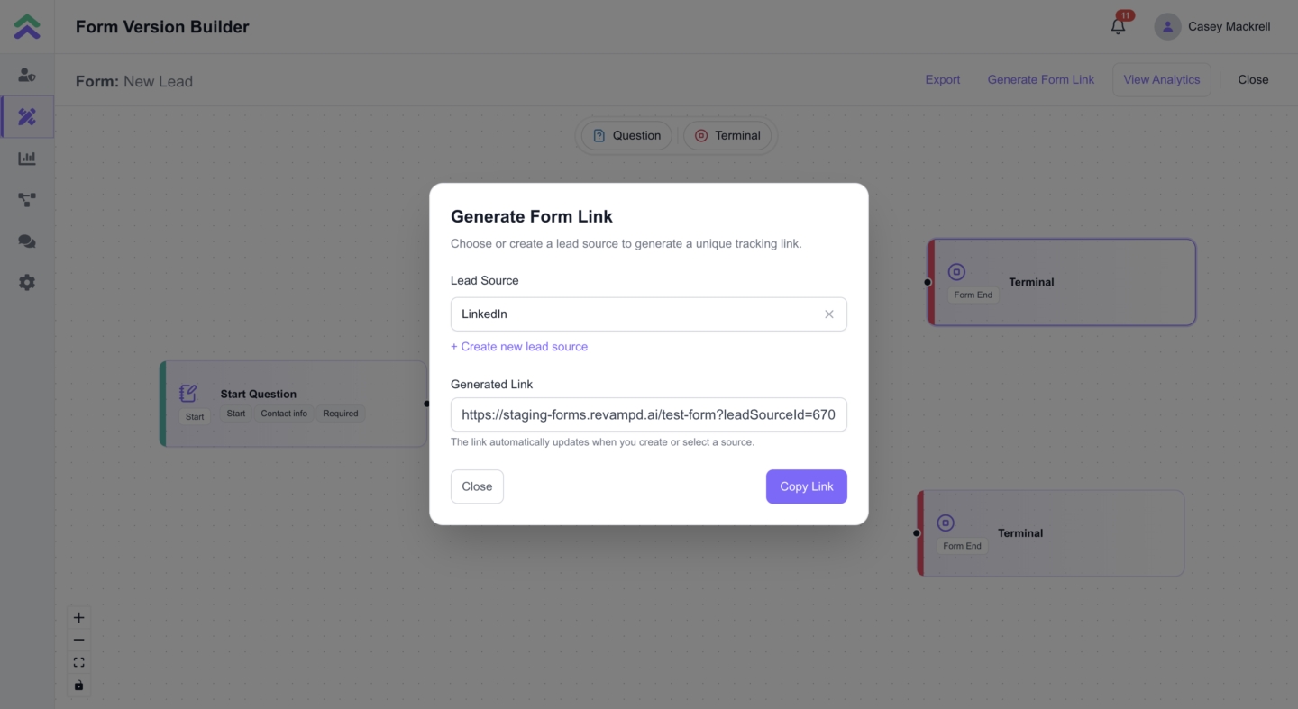Open the settings gear sidebar icon
Image resolution: width=1298 pixels, height=709 pixels.
click(x=27, y=283)
